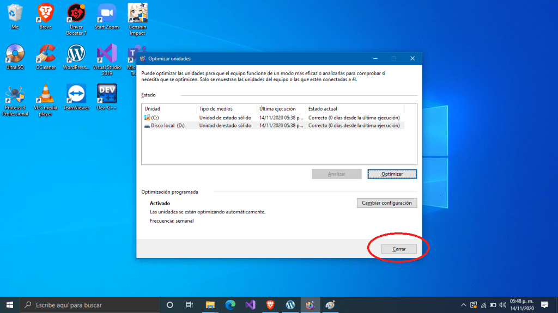Open File Explorer from the taskbar
Viewport: 558px width, 313px height.
point(210,305)
